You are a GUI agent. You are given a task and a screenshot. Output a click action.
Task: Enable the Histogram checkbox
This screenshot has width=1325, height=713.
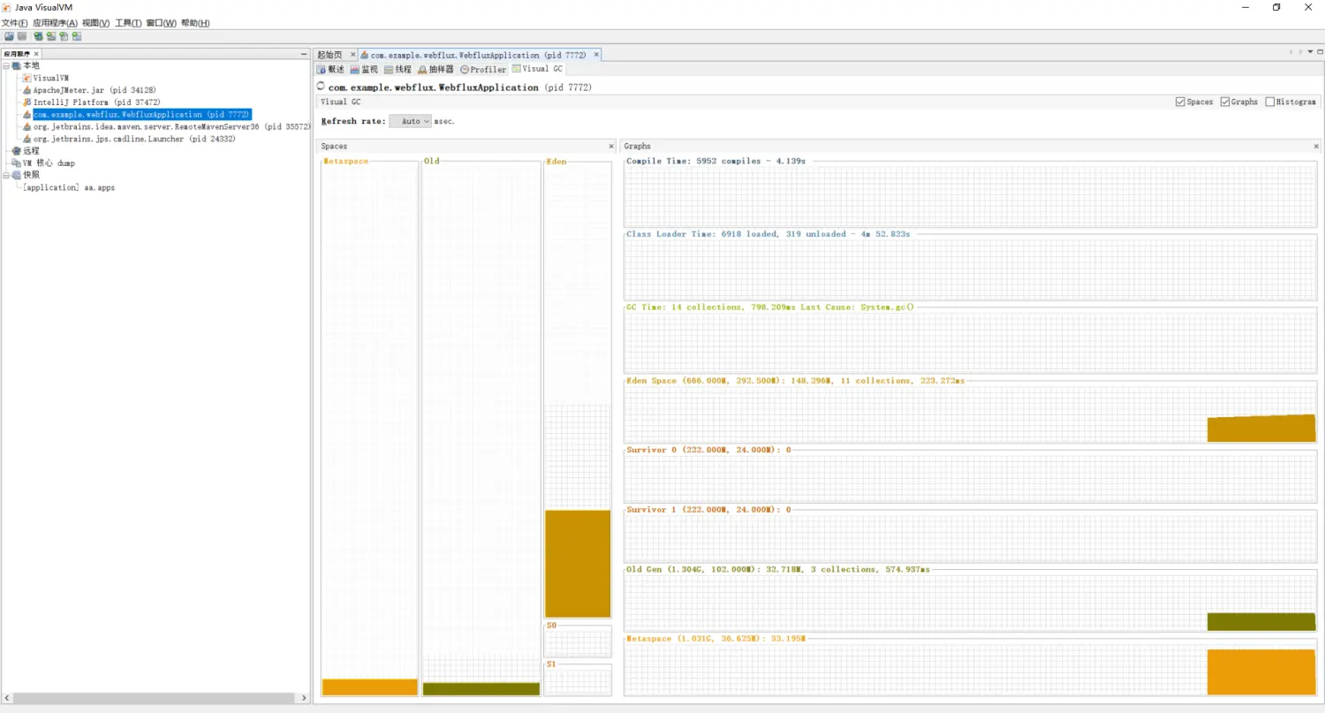[1270, 102]
